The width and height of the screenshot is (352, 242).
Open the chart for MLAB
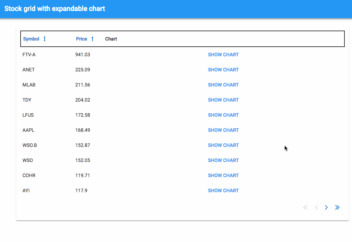(x=223, y=85)
